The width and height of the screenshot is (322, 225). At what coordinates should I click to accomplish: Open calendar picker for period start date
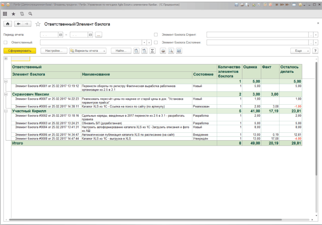[x=61, y=34]
